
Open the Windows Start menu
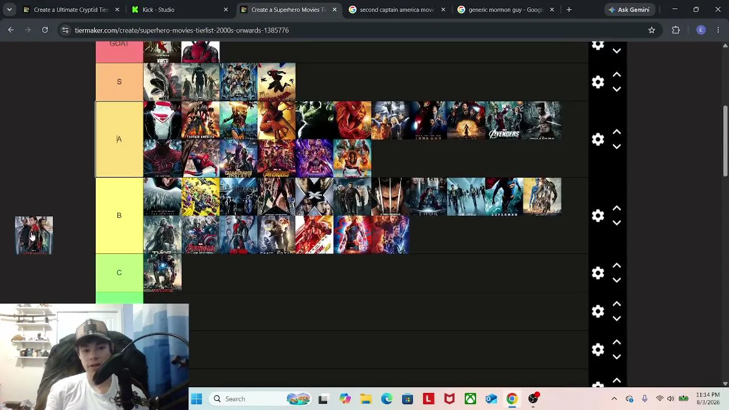(196, 399)
